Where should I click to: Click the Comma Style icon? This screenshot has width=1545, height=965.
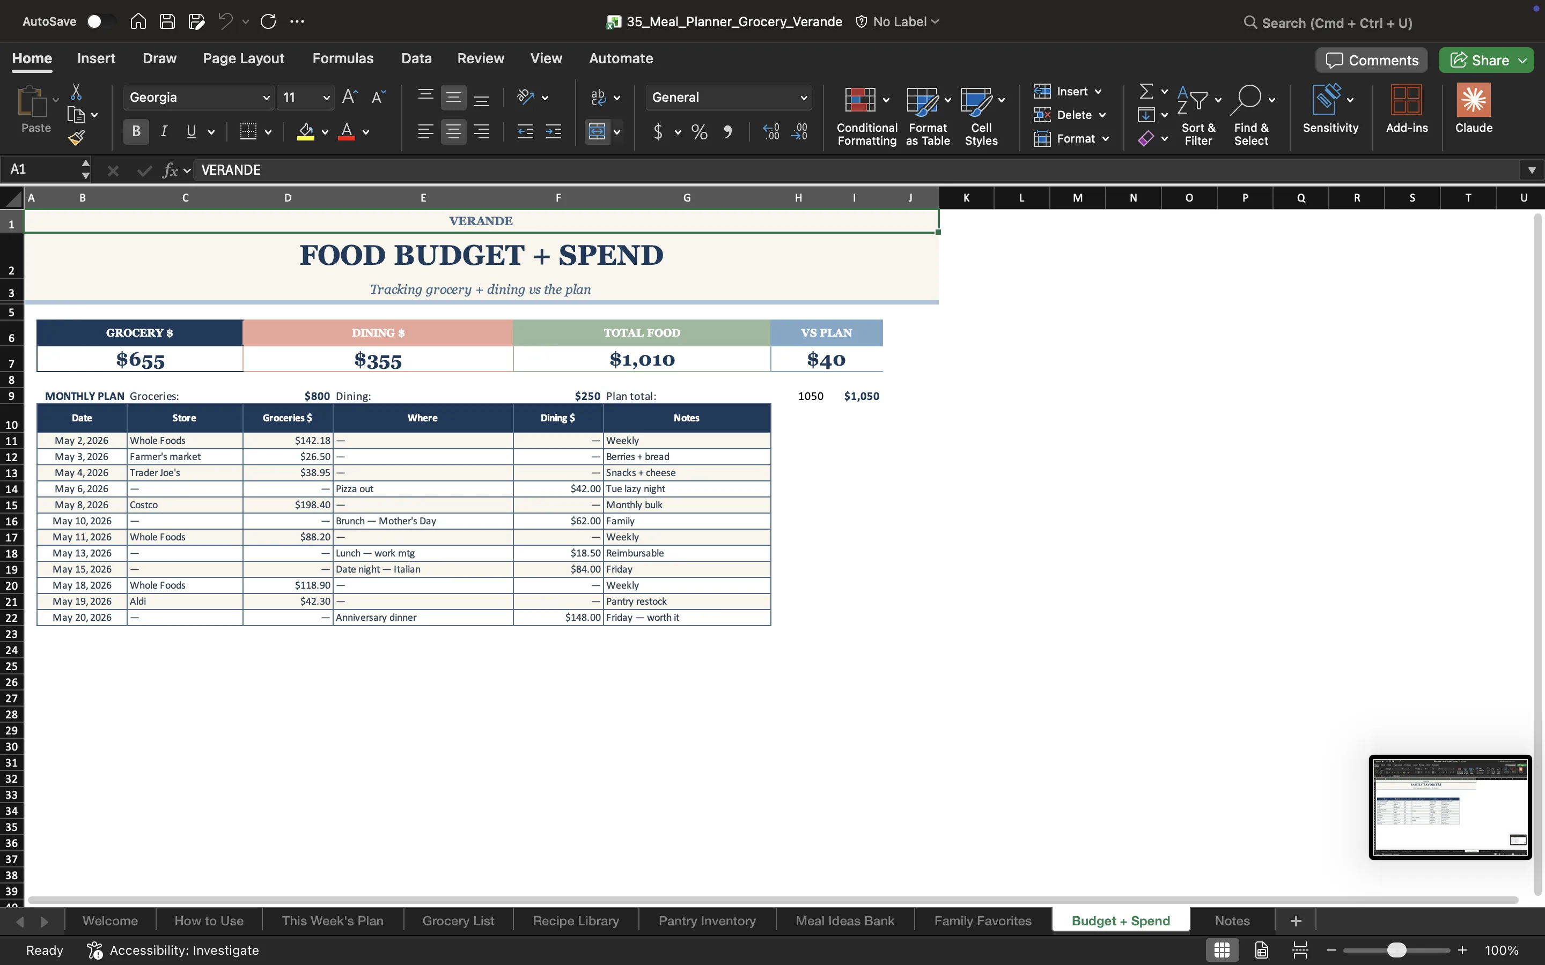(728, 132)
